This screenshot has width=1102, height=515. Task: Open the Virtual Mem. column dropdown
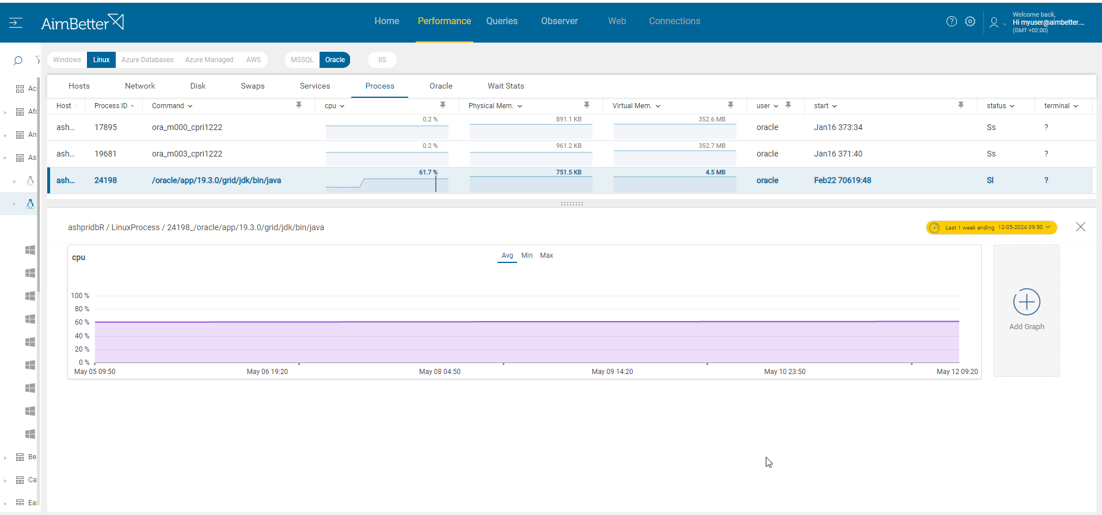click(x=658, y=106)
